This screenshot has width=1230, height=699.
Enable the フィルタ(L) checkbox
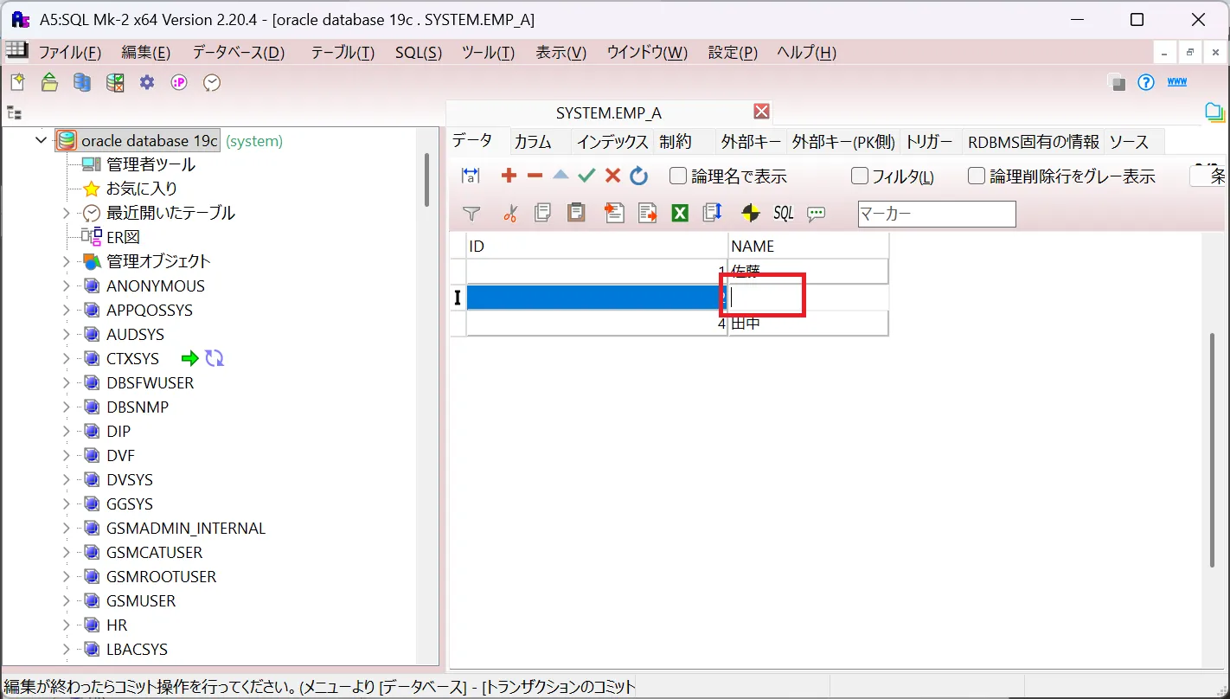pyautogui.click(x=859, y=176)
